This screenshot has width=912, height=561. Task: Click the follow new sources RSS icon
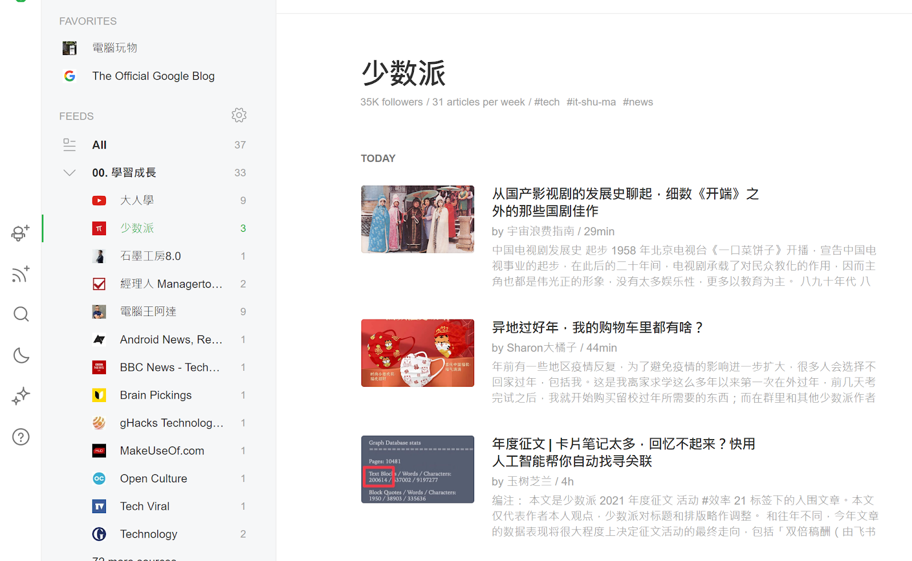click(x=21, y=274)
